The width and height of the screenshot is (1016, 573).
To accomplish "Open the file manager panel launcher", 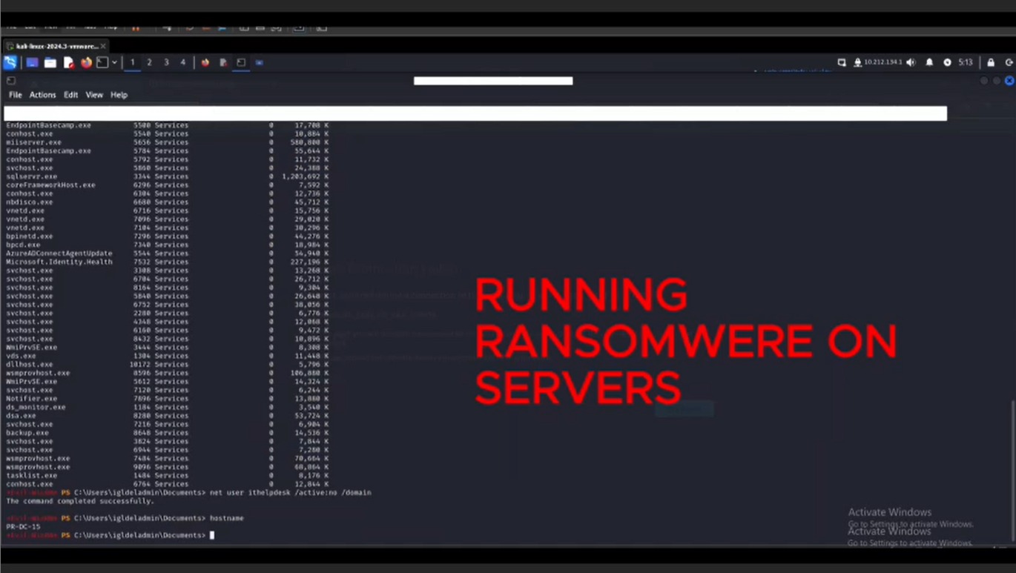I will [x=50, y=63].
